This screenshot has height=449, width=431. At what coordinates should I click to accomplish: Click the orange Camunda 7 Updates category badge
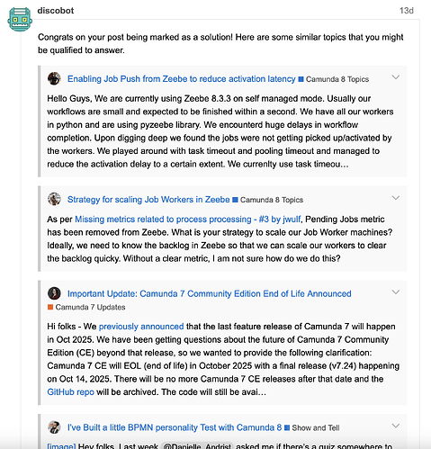(x=86, y=307)
